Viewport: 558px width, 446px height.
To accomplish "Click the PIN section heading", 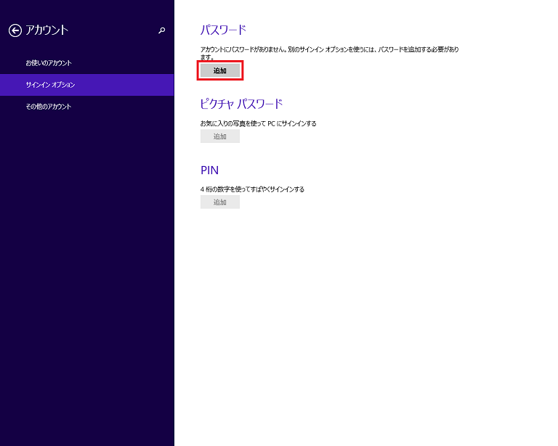I will coord(209,170).
